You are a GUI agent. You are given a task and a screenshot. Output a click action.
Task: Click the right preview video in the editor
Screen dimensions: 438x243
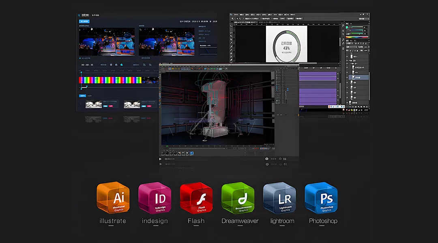tap(167, 42)
